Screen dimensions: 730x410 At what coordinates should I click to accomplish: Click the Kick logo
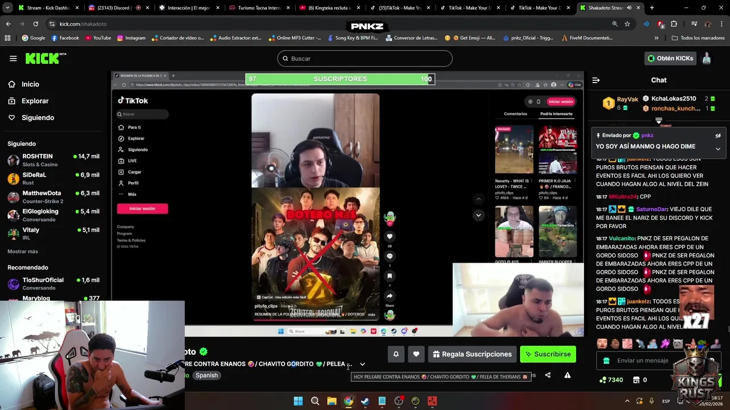[46, 59]
